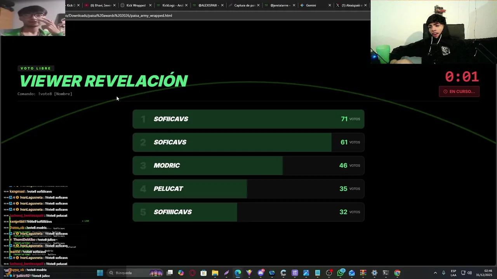Open Task View on the taskbar
This screenshot has height=279, width=497.
pos(170,273)
